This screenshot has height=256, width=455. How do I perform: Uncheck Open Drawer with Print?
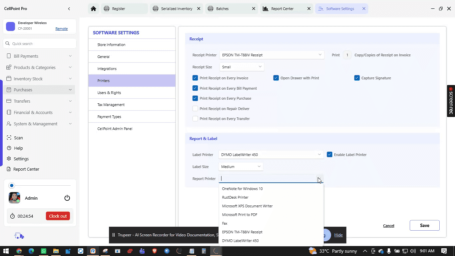[276, 78]
